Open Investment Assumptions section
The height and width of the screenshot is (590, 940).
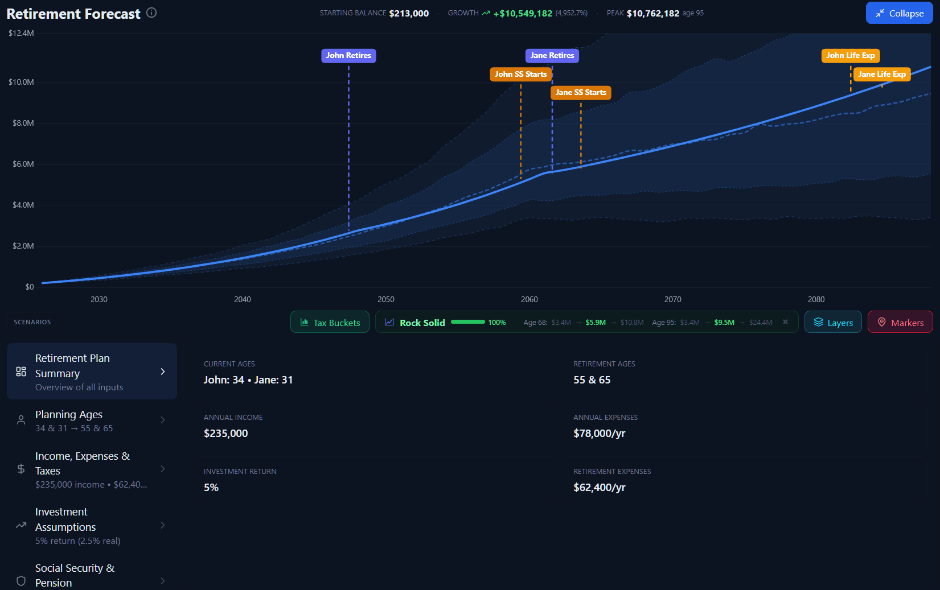click(92, 526)
